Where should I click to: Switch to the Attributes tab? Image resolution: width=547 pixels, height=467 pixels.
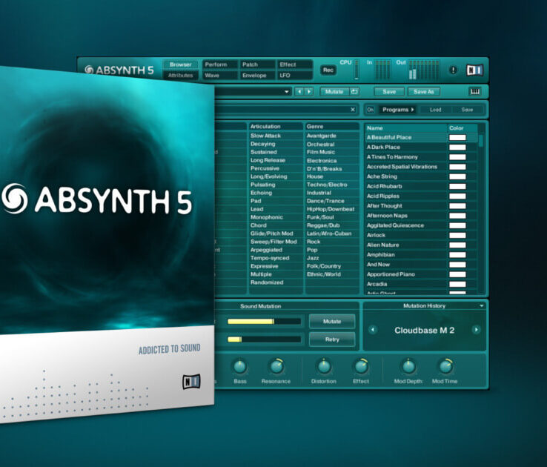180,76
